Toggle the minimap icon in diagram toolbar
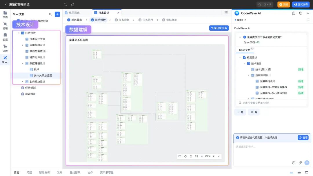The image size is (313, 176). pyautogui.click(x=180, y=156)
